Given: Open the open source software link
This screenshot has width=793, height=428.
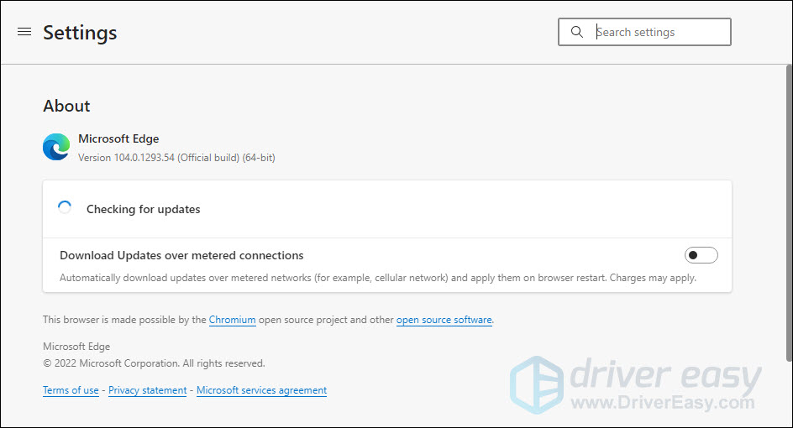Looking at the screenshot, I should pos(444,320).
